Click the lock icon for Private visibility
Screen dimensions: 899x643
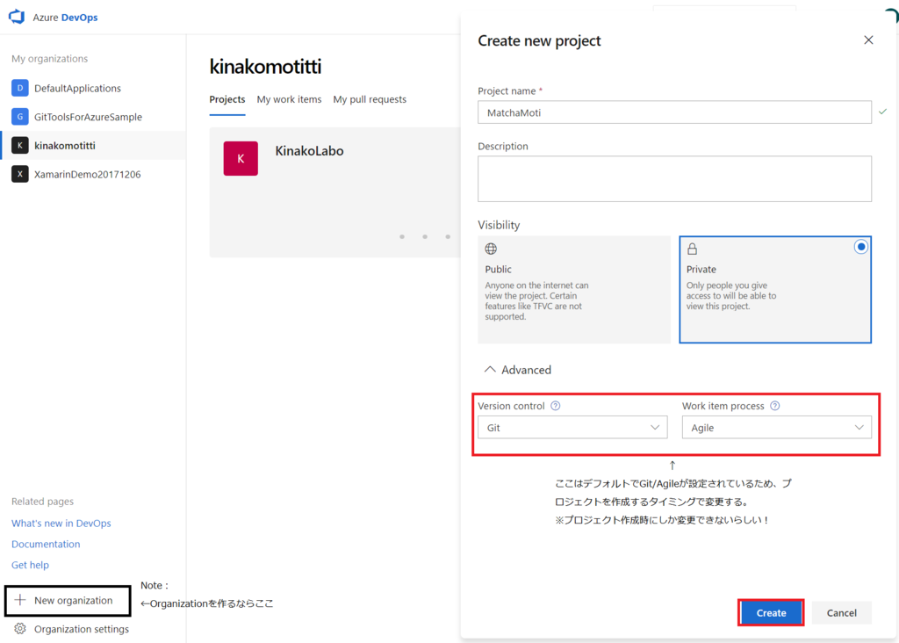[692, 249]
